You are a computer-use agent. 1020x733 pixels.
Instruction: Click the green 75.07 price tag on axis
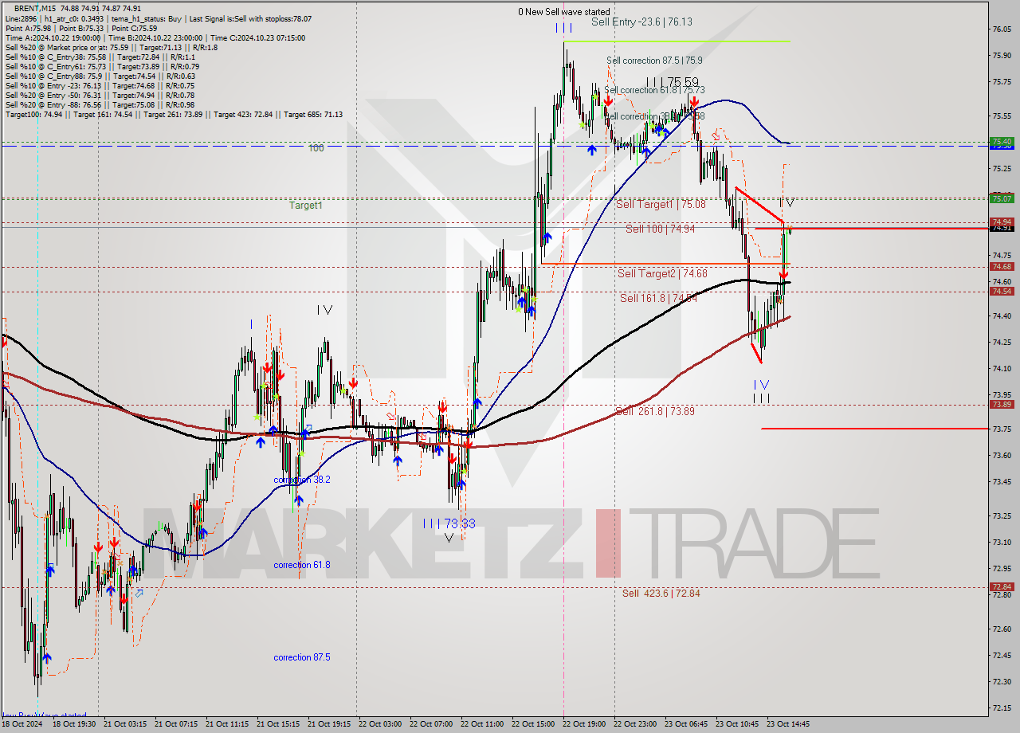(x=1002, y=198)
